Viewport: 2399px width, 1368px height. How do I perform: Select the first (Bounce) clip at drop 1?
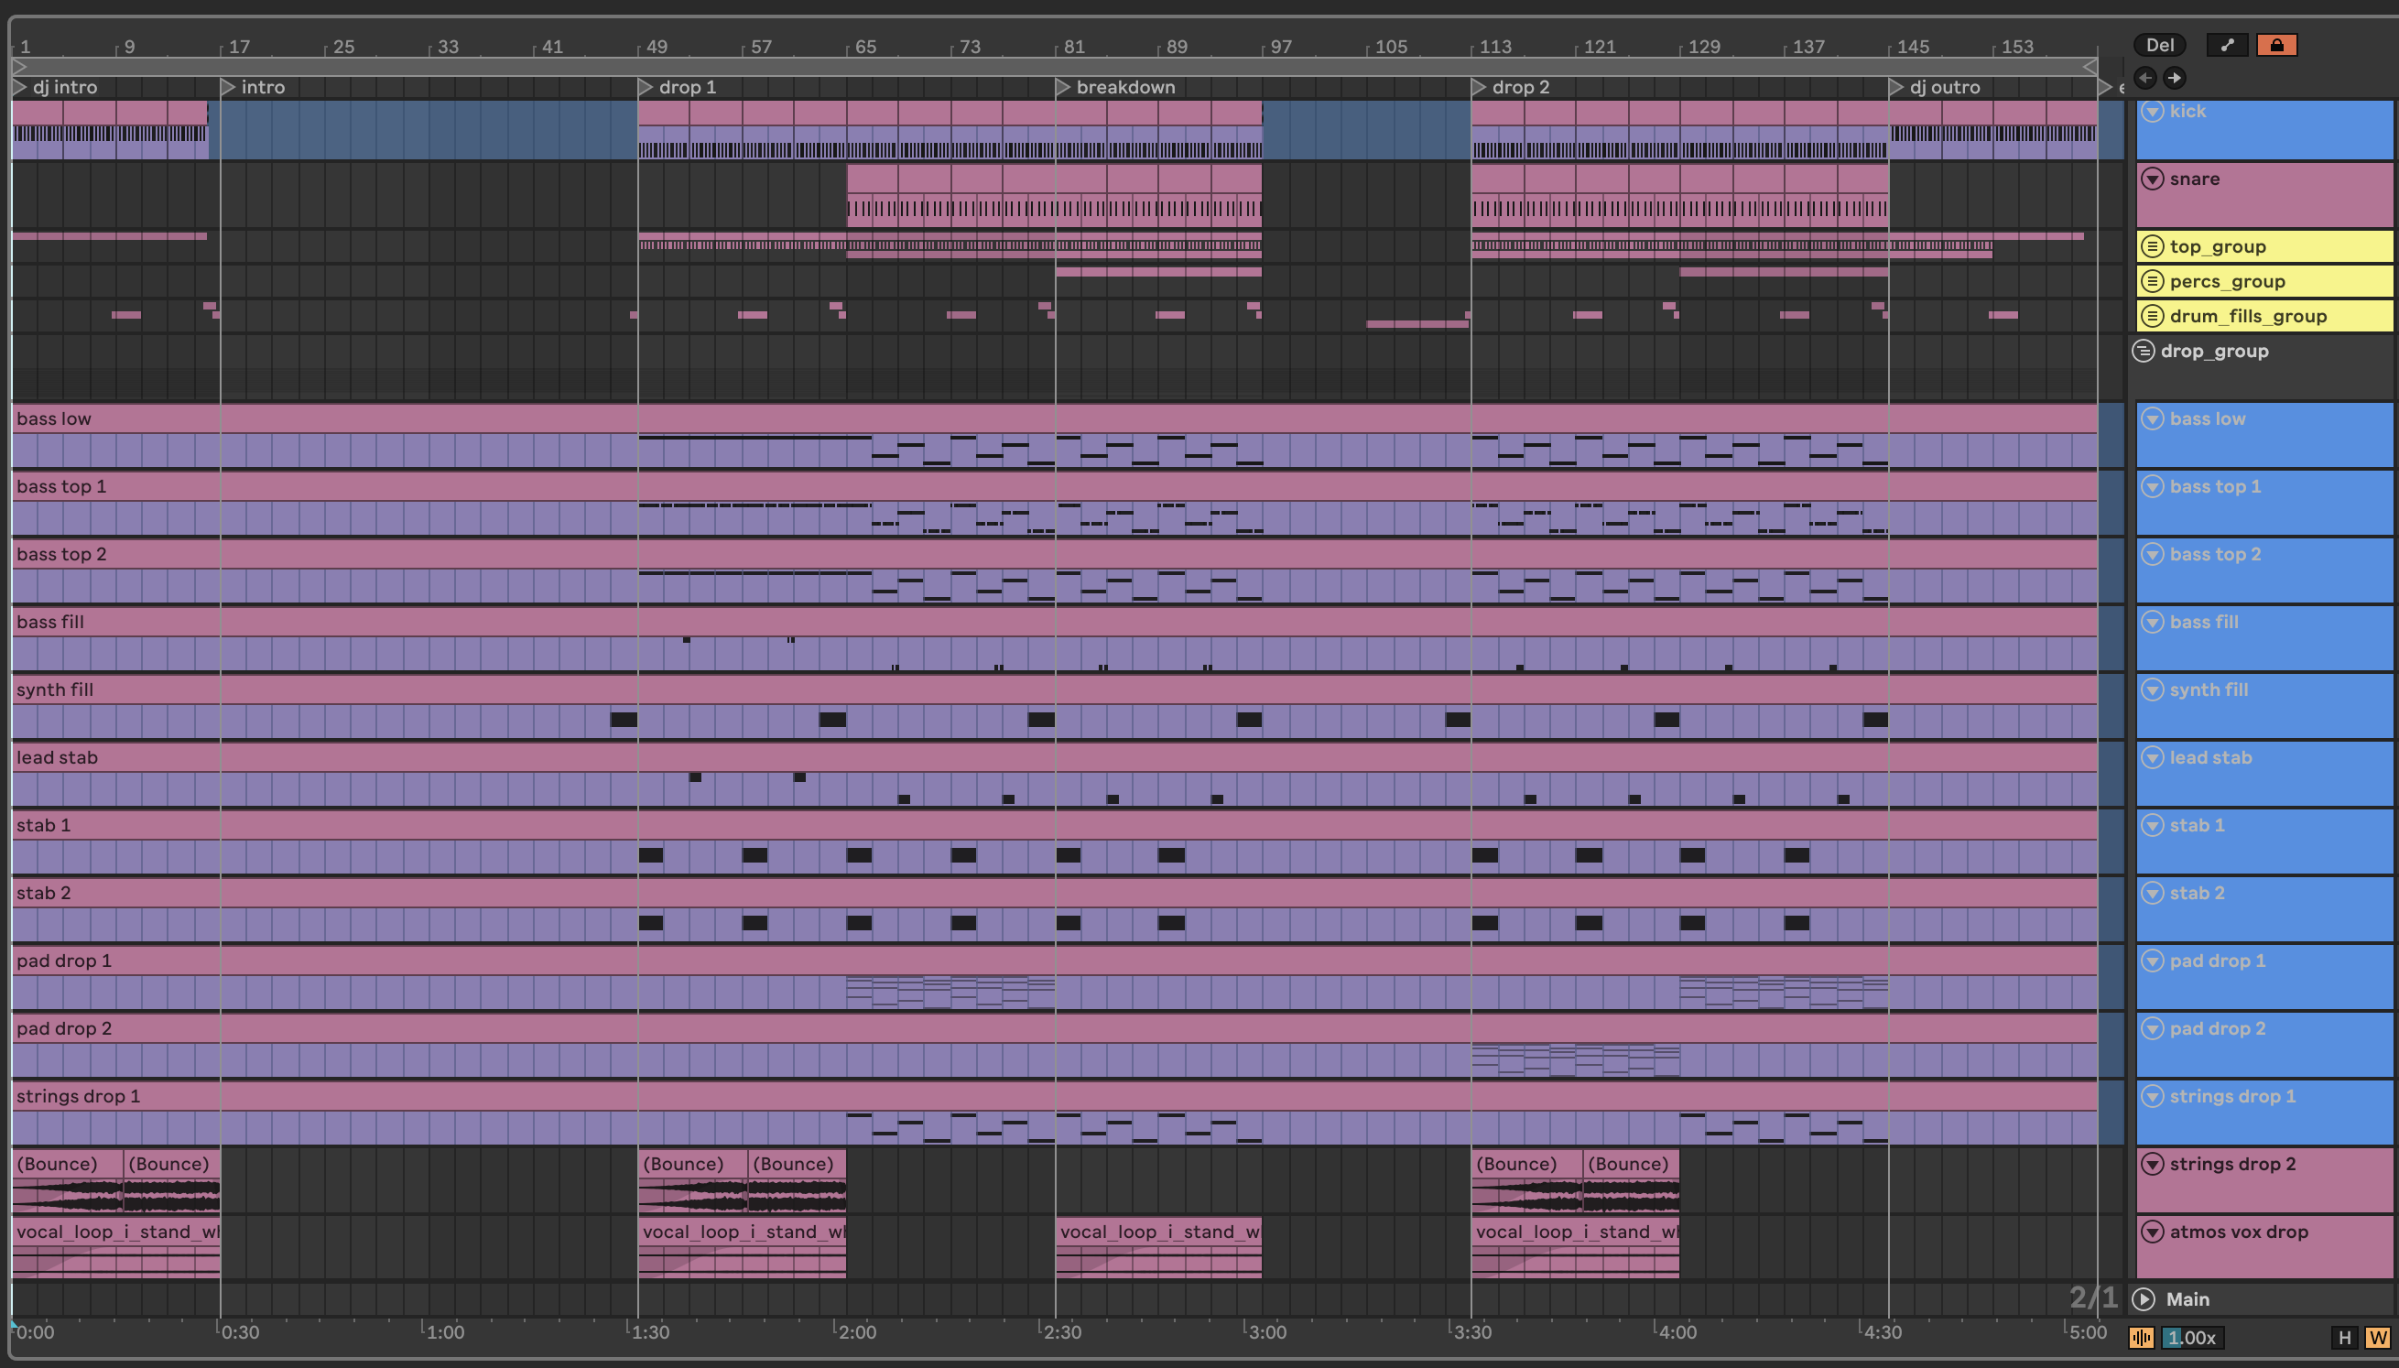click(x=693, y=1180)
